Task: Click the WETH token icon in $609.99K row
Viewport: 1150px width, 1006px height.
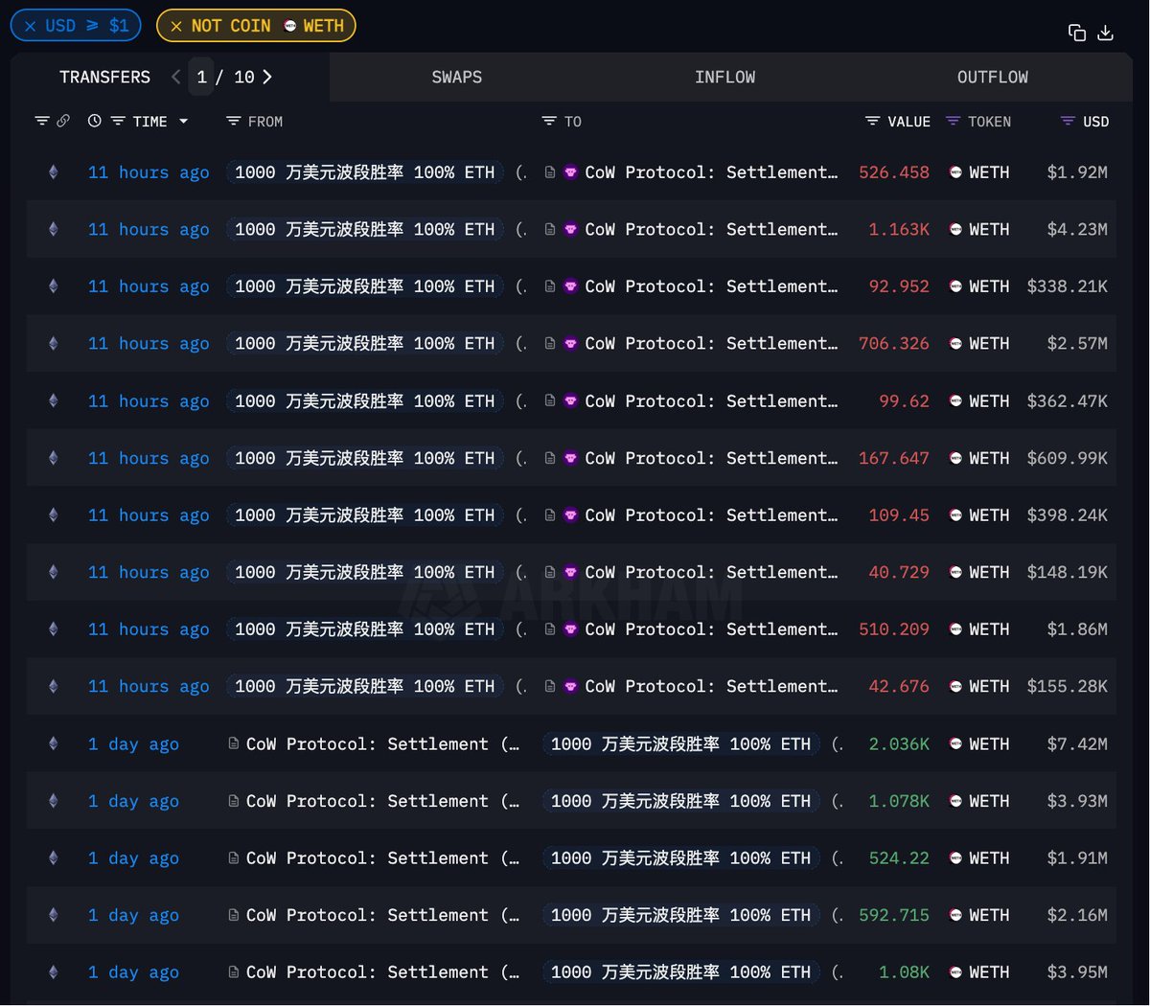Action: (x=955, y=458)
